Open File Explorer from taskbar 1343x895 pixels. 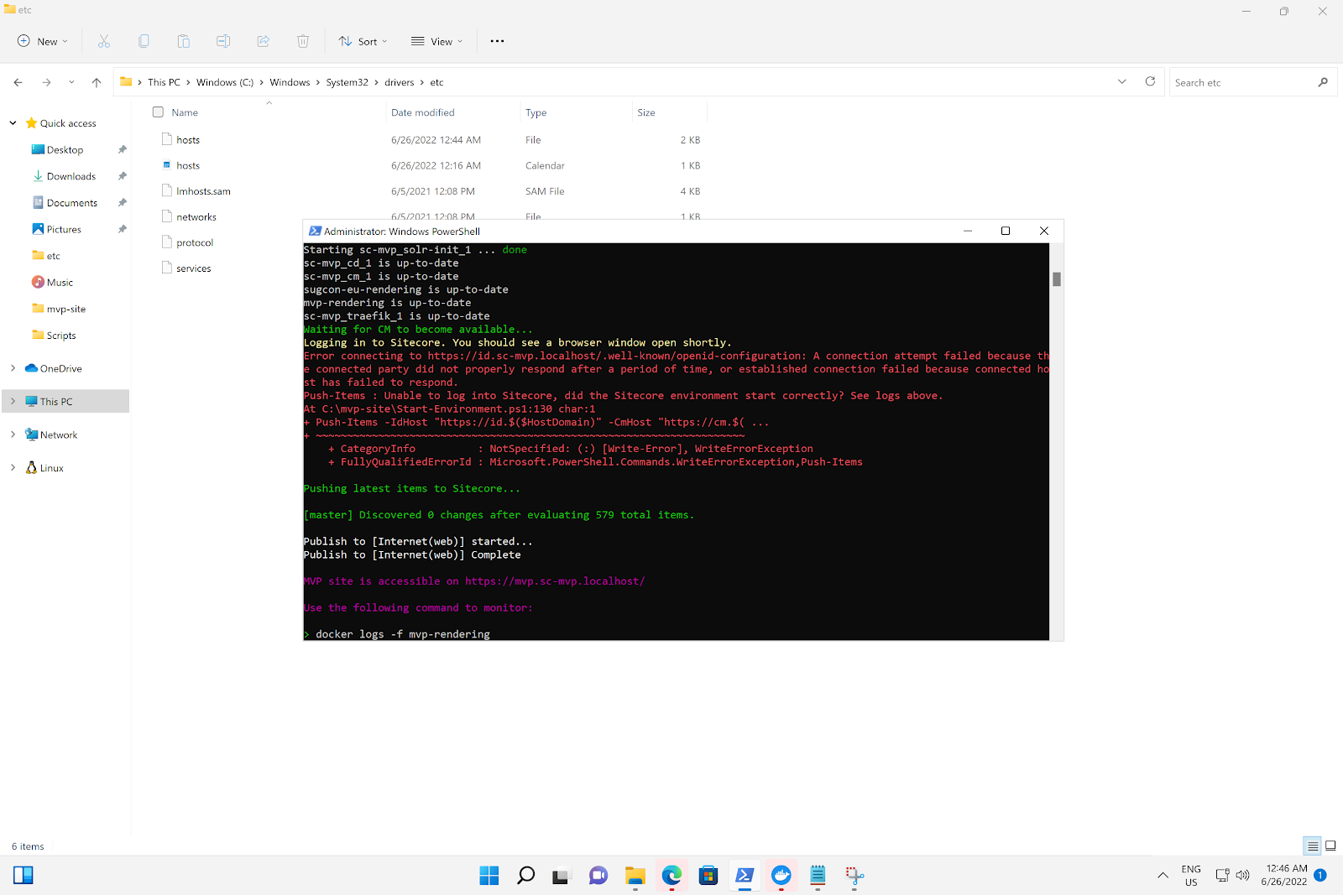point(635,876)
